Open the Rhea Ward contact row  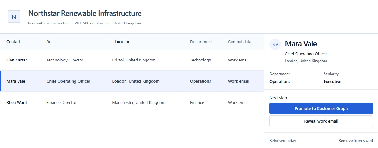coord(132,102)
